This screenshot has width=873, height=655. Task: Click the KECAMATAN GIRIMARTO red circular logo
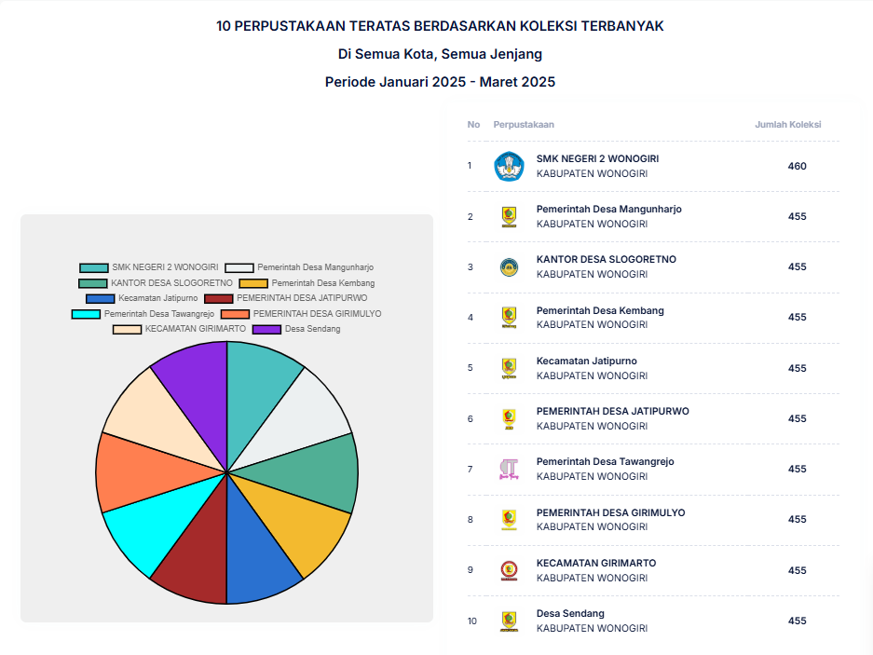coord(509,570)
